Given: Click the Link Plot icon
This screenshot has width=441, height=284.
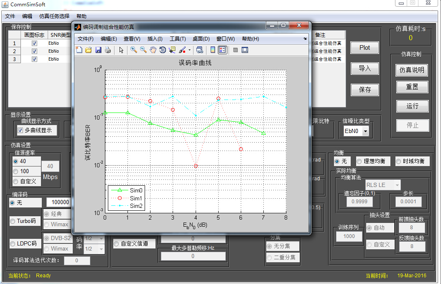Looking at the screenshot, I should coord(200,50).
